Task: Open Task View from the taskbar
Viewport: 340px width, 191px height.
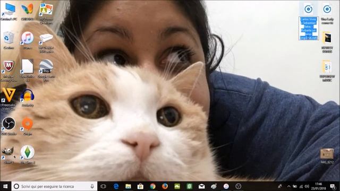Action: tap(103, 186)
